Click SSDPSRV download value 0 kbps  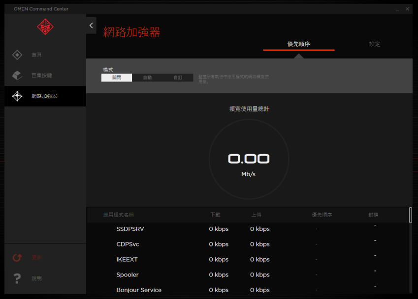point(219,229)
